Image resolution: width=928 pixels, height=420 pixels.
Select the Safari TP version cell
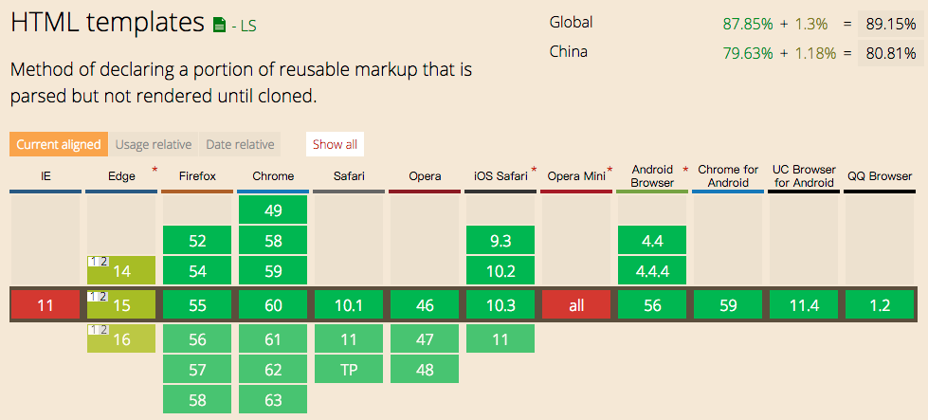pos(349,370)
